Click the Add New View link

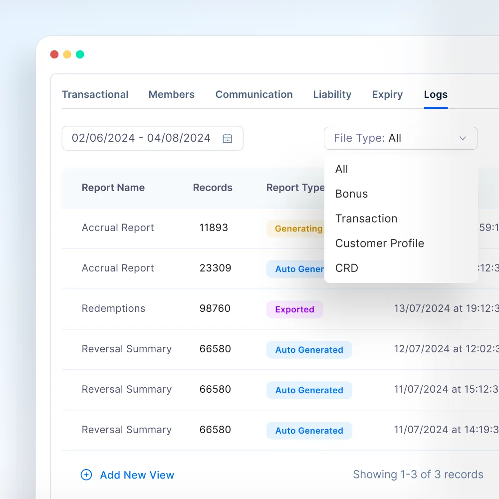click(x=137, y=475)
